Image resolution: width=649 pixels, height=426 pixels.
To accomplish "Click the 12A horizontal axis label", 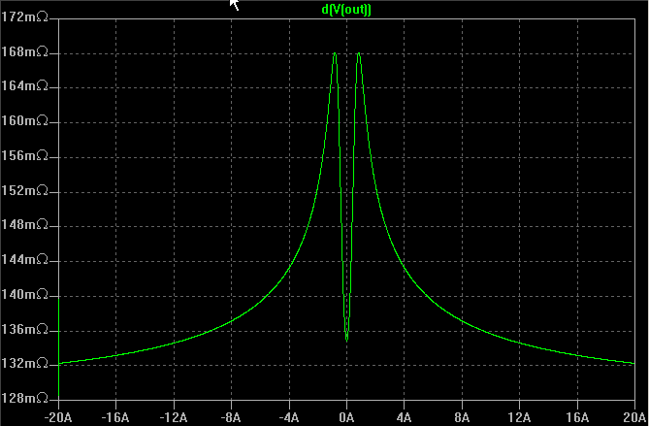I will point(519,417).
